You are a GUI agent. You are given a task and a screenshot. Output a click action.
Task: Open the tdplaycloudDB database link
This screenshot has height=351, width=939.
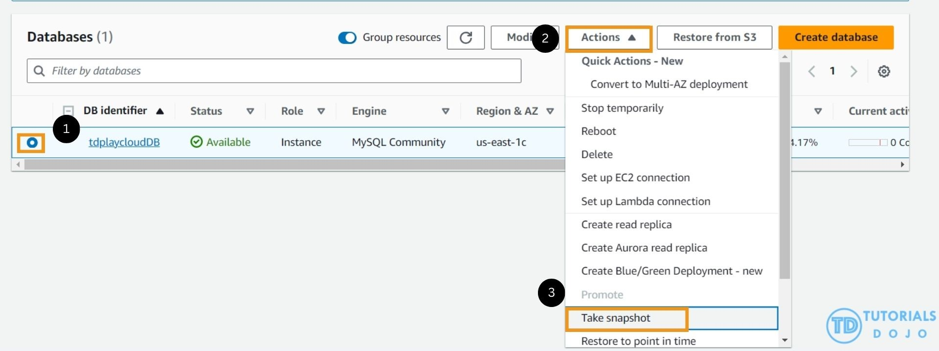pyautogui.click(x=124, y=142)
